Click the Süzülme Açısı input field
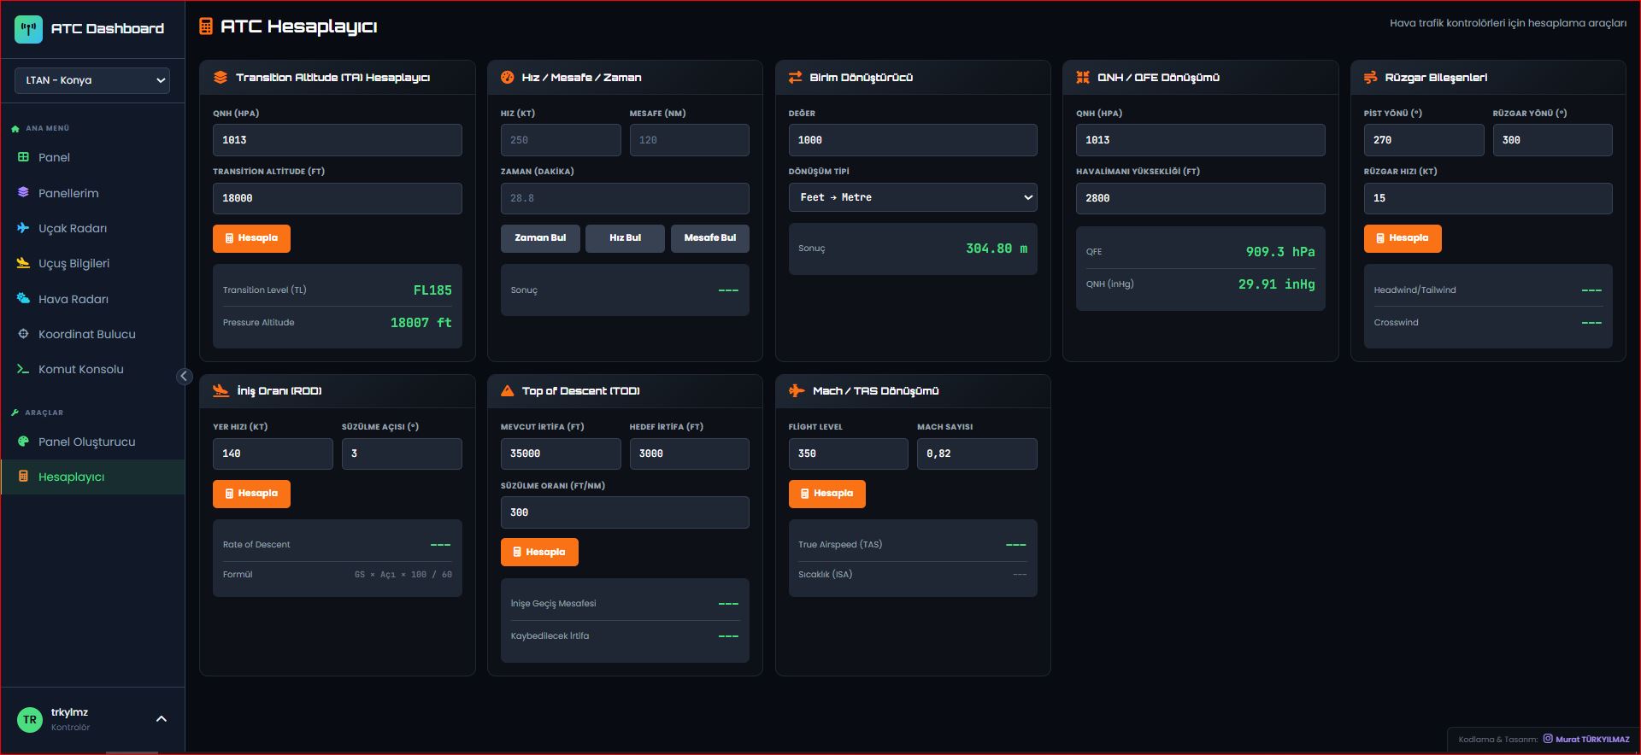1641x755 pixels. point(402,454)
